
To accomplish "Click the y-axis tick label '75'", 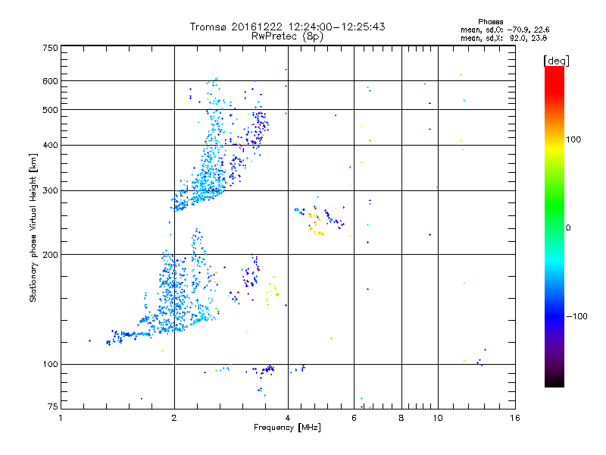I will click(53, 406).
